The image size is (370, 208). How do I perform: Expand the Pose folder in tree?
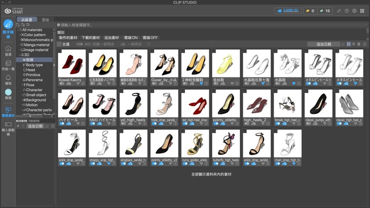(x=23, y=85)
